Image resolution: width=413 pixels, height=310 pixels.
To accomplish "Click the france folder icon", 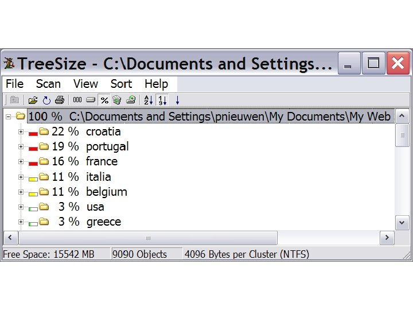I will point(44,161).
